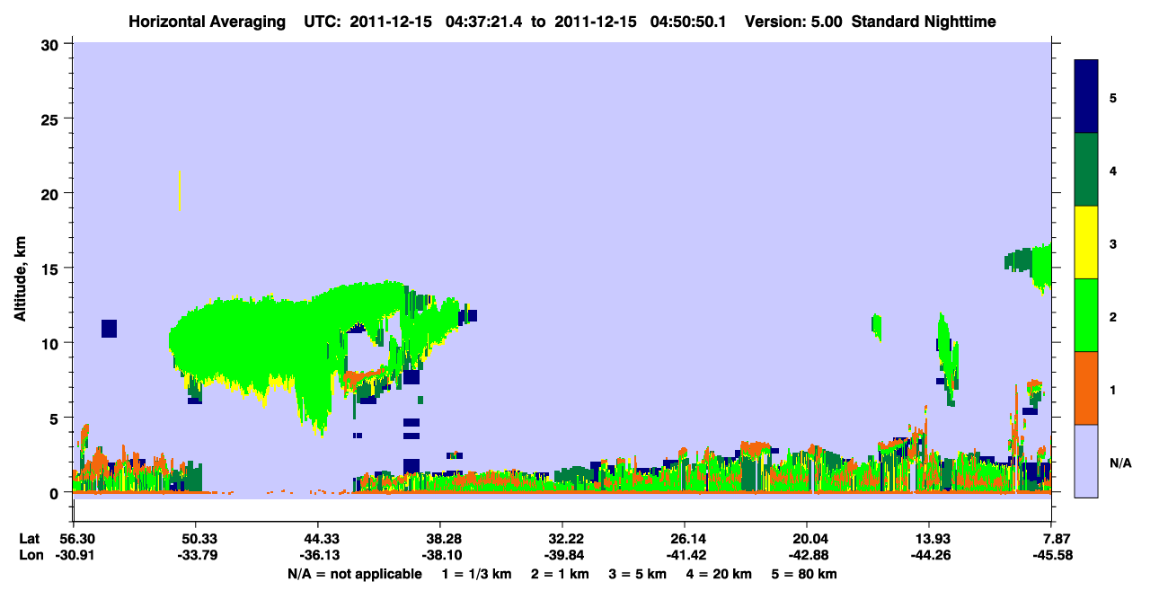Click the dark green color bar segment labeled 4
Image resolution: width=1168 pixels, height=599 pixels.
[1086, 169]
